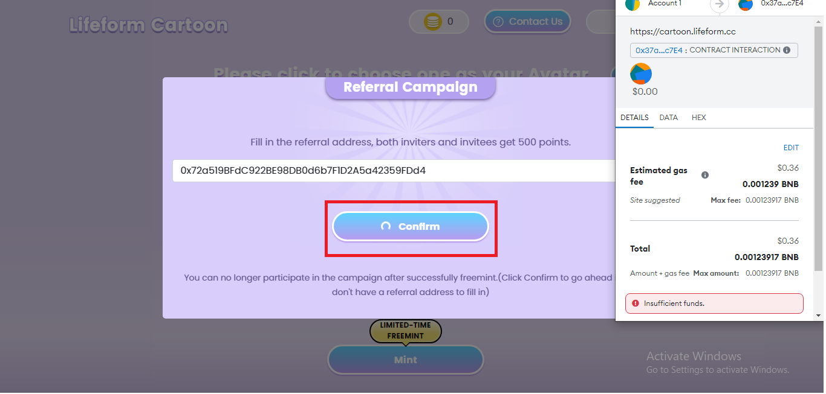Open the DATA tab
This screenshot has width=826, height=394.
(668, 118)
